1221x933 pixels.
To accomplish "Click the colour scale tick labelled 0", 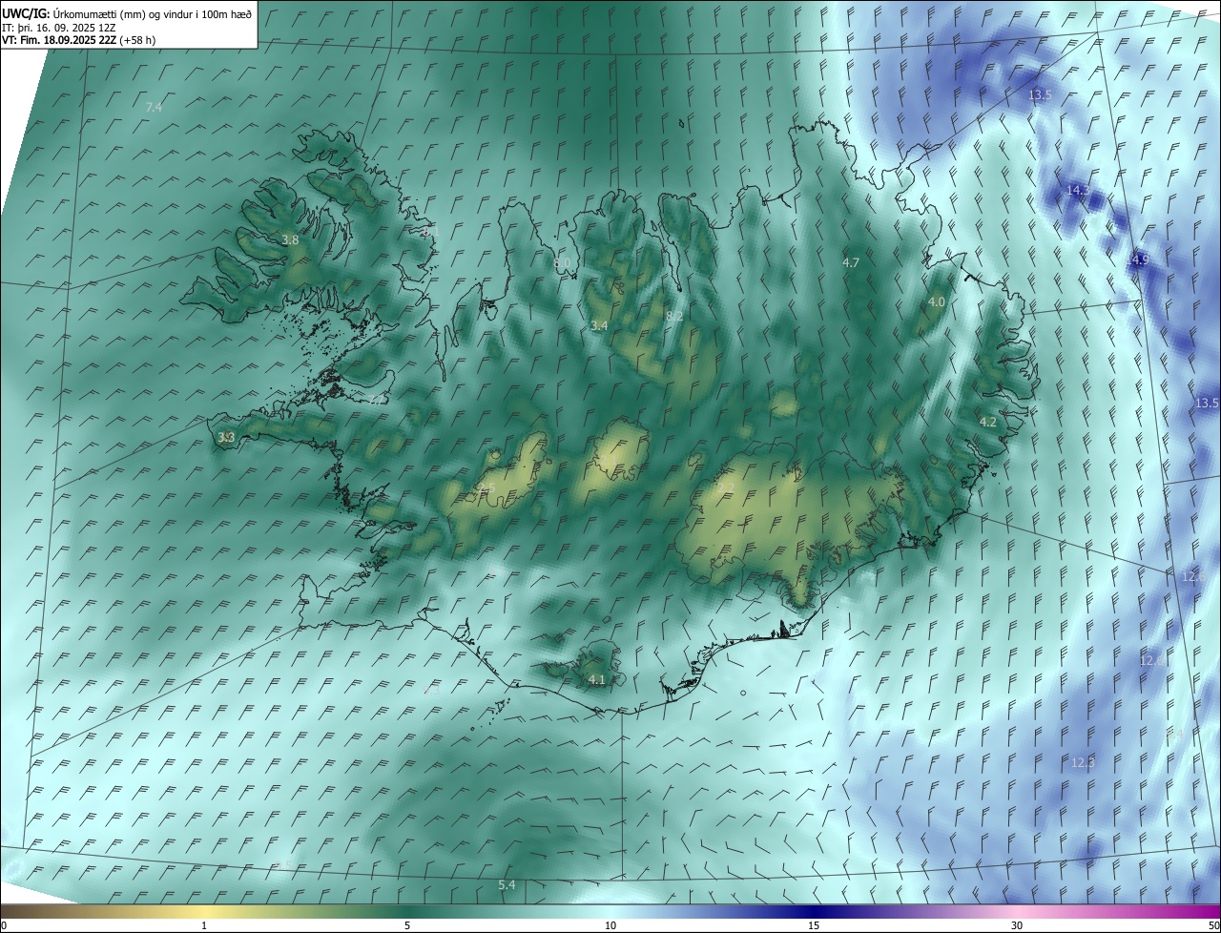I will [3, 925].
